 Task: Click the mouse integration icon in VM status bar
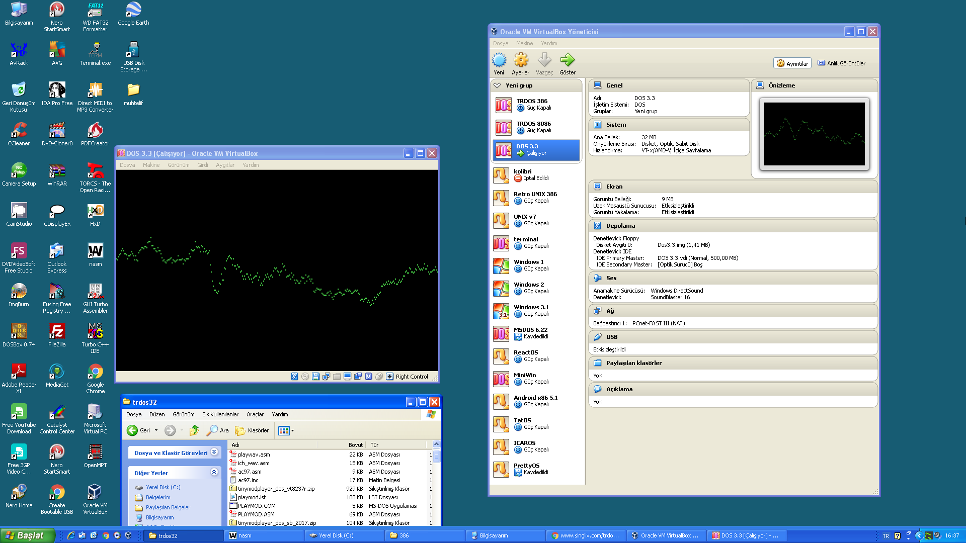tap(379, 377)
